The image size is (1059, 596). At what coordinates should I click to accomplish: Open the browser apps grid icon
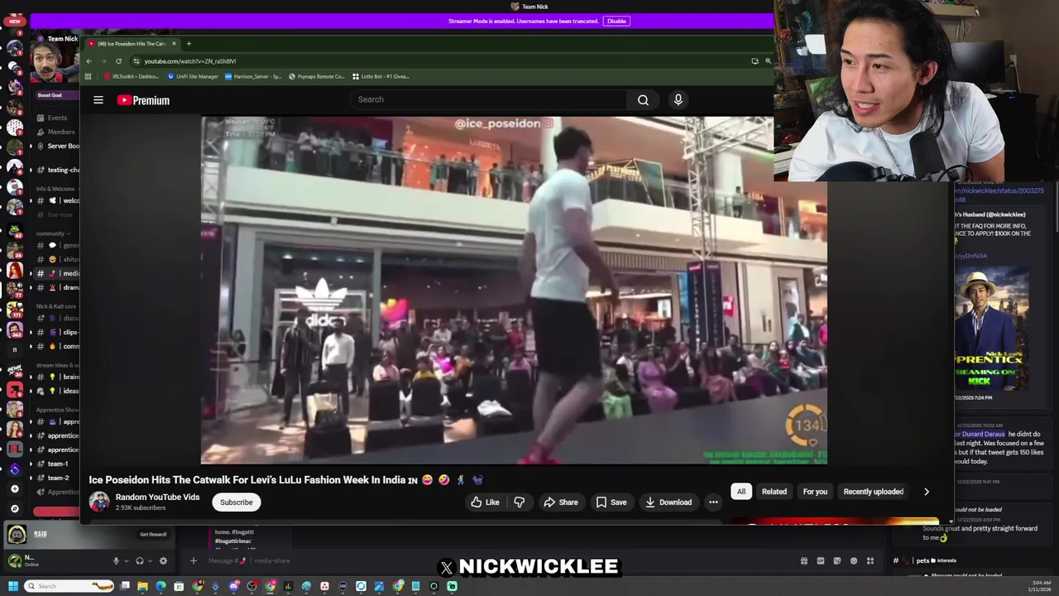tap(88, 76)
